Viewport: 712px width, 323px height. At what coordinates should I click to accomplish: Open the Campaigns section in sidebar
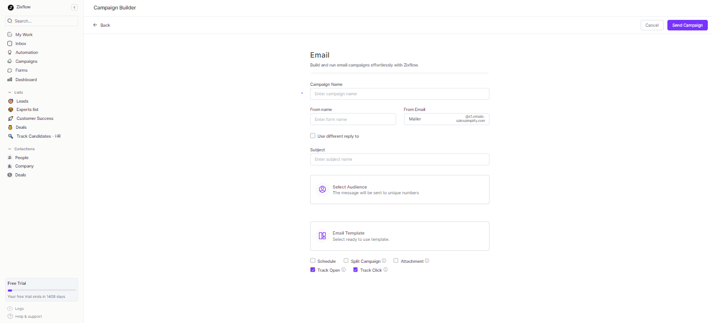pos(25,61)
